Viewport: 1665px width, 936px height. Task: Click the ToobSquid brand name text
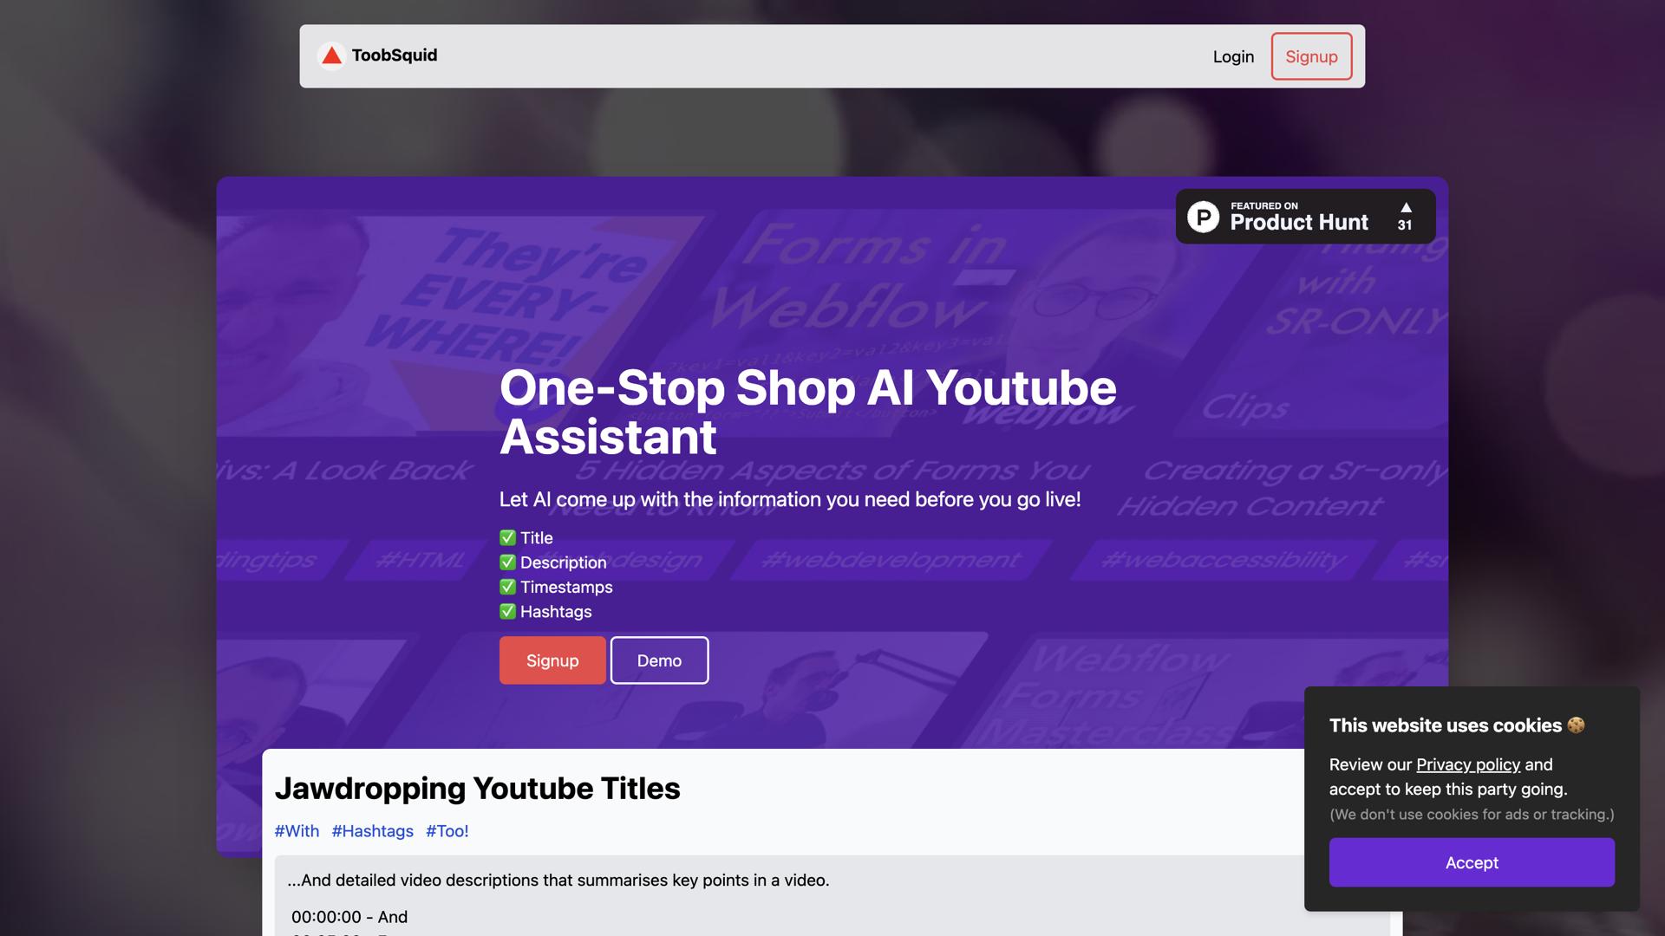(x=394, y=55)
